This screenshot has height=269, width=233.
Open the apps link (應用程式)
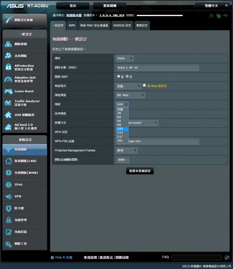106,257
